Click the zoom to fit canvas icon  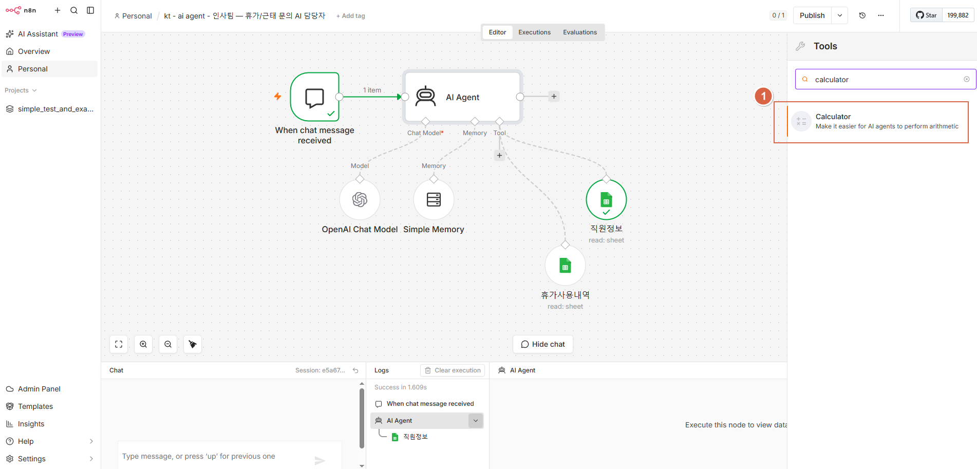click(119, 344)
